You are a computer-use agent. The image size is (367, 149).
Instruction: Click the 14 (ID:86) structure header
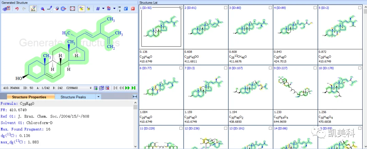tap(282, 128)
